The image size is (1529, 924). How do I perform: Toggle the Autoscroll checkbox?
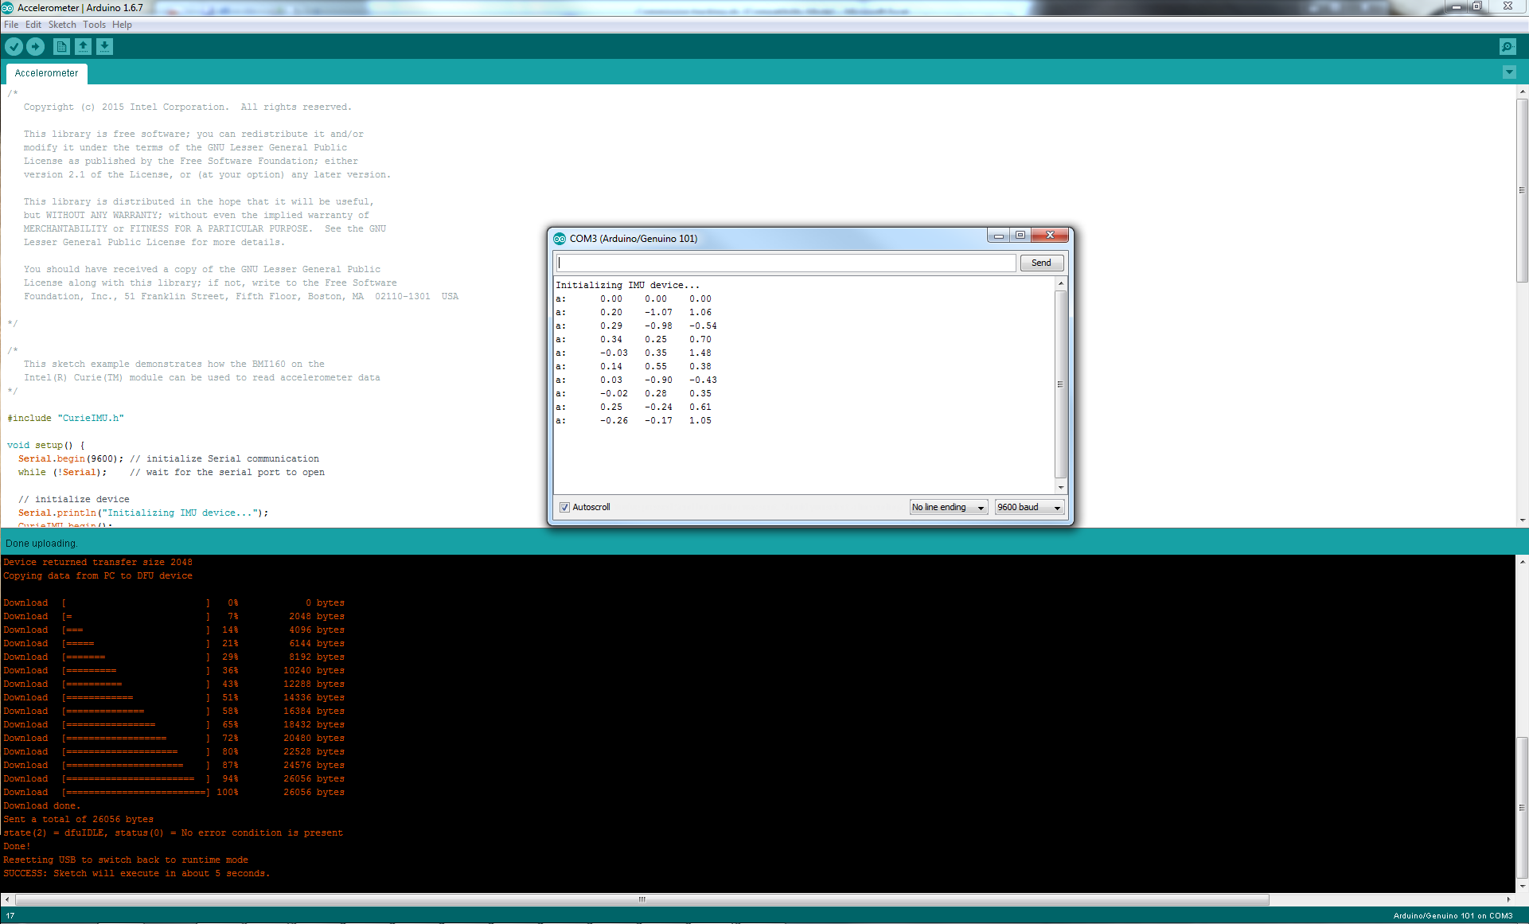[x=564, y=508]
